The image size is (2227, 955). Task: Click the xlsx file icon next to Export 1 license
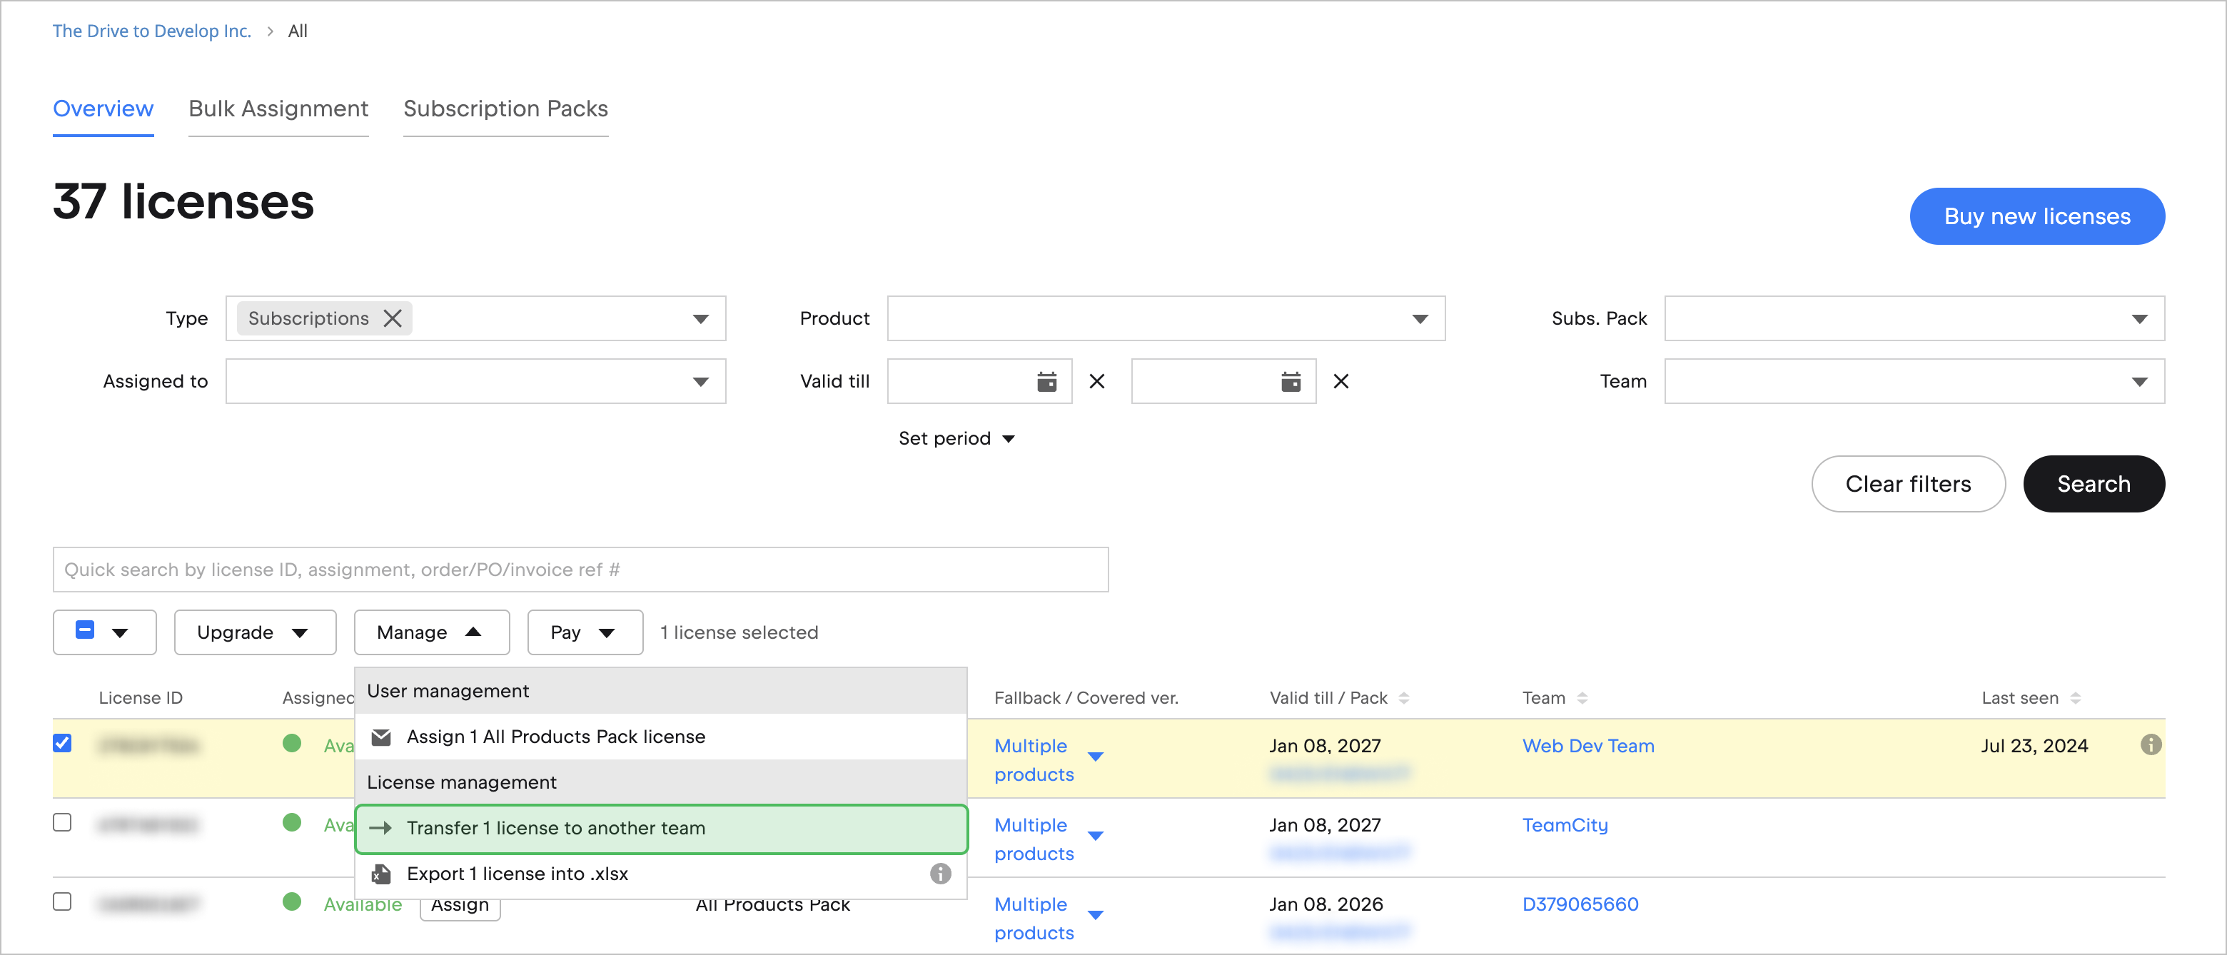click(x=380, y=874)
